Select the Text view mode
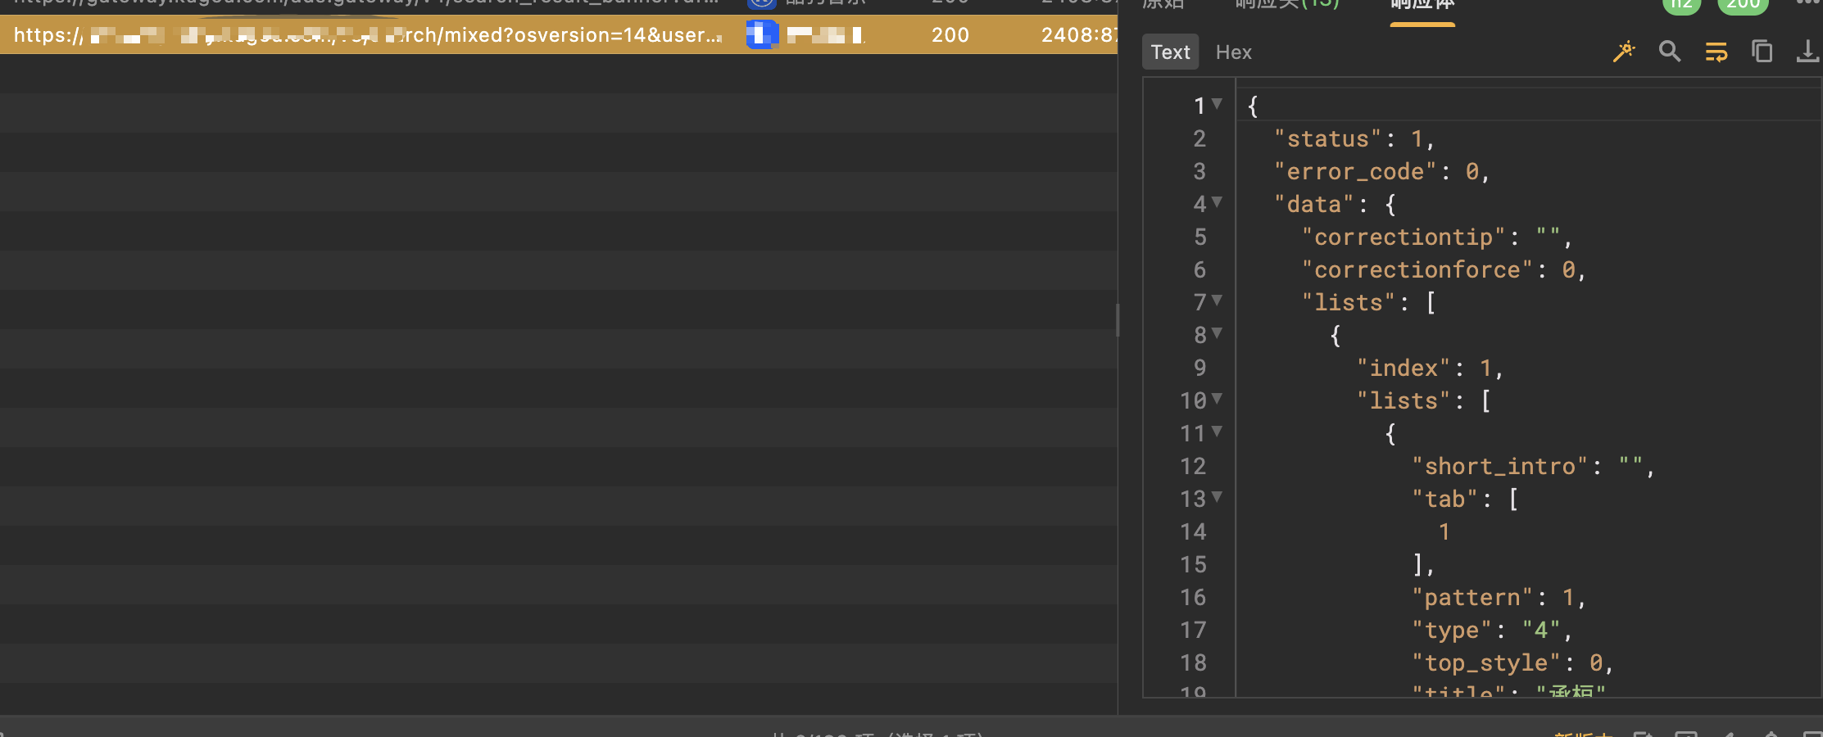Viewport: 1823px width, 737px height. point(1170,52)
